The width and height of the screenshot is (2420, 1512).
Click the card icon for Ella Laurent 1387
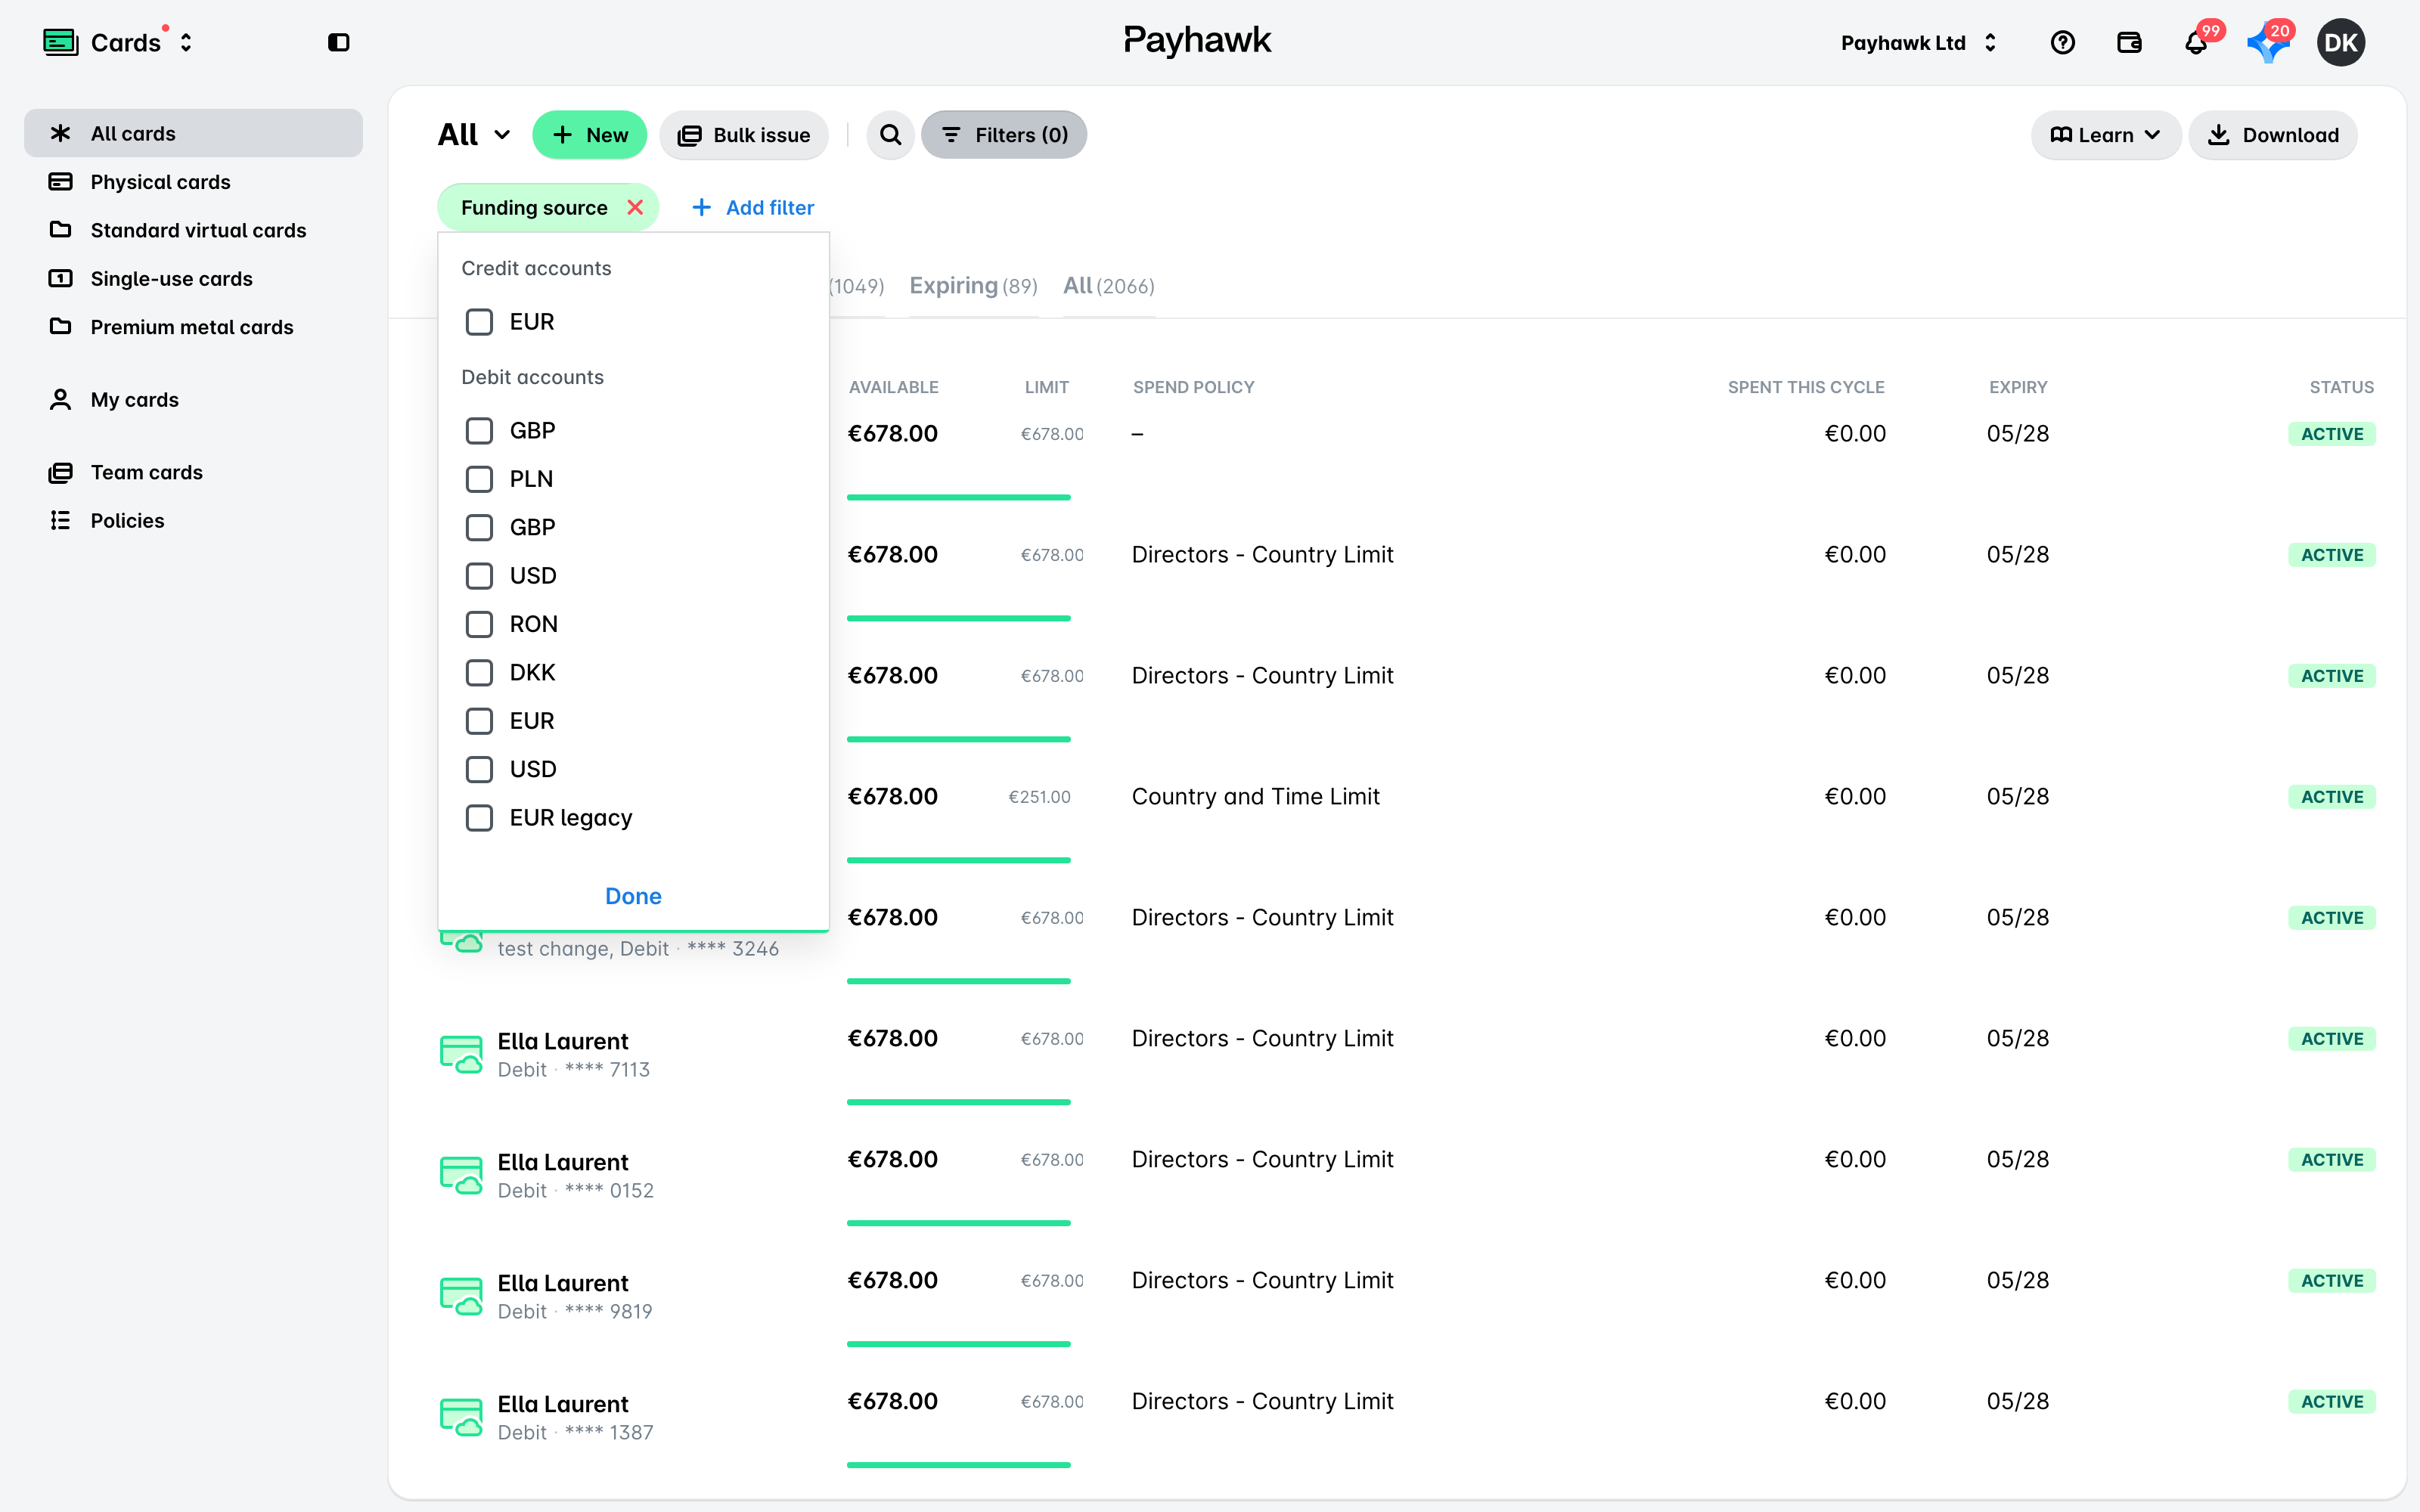click(x=462, y=1417)
